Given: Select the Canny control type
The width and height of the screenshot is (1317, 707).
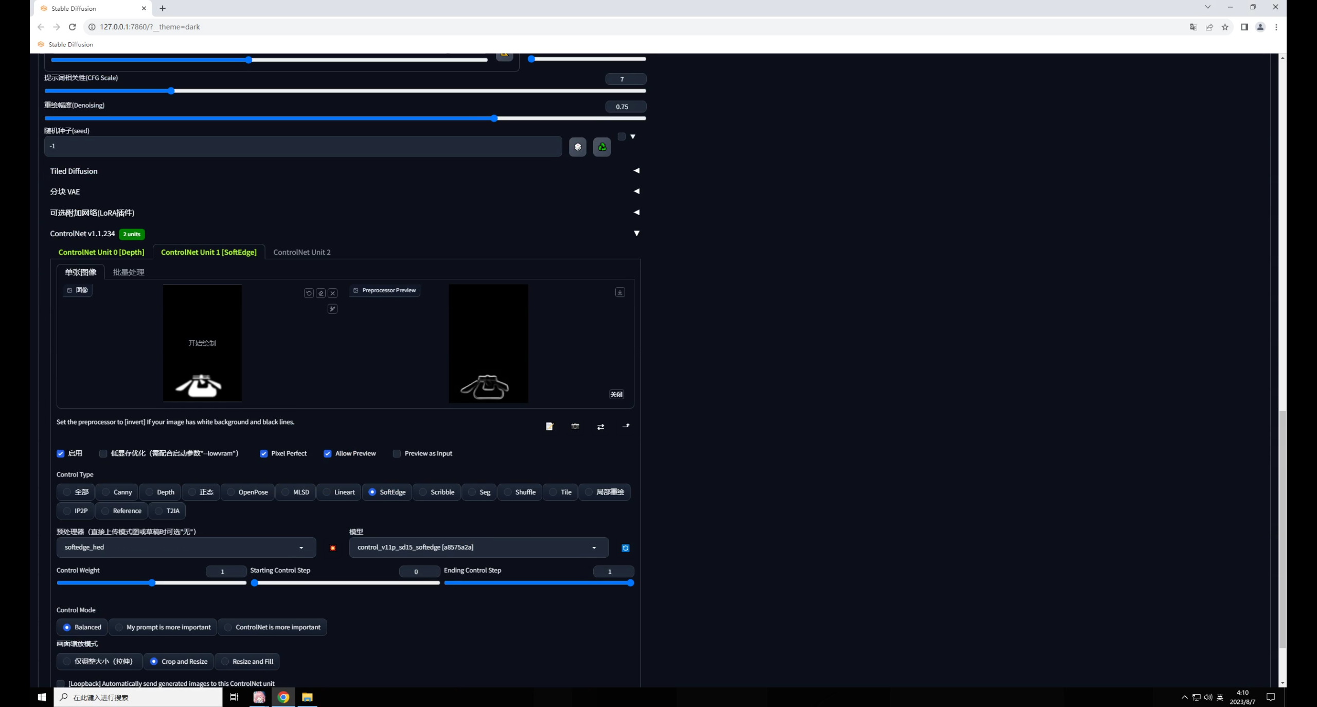Looking at the screenshot, I should 117,492.
